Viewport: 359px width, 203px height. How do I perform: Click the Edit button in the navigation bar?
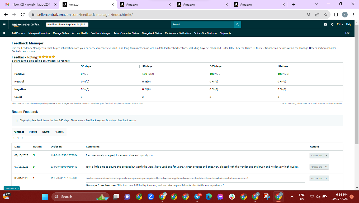[x=347, y=33]
